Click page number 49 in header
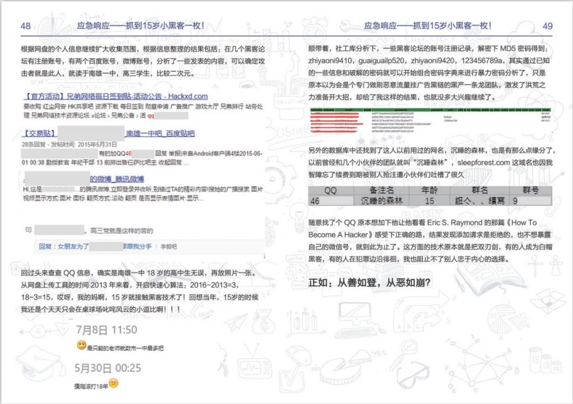Image resolution: width=573 pixels, height=404 pixels. pyautogui.click(x=547, y=26)
